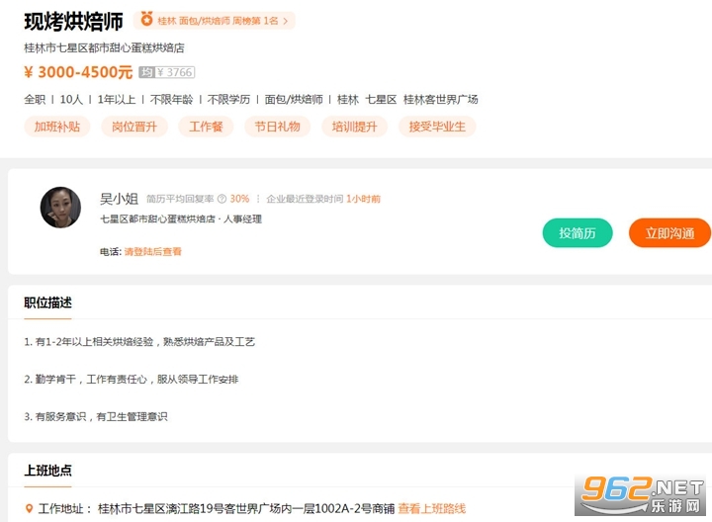Click the 30% reply rate value
Image resolution: width=712 pixels, height=522 pixels.
pos(239,199)
